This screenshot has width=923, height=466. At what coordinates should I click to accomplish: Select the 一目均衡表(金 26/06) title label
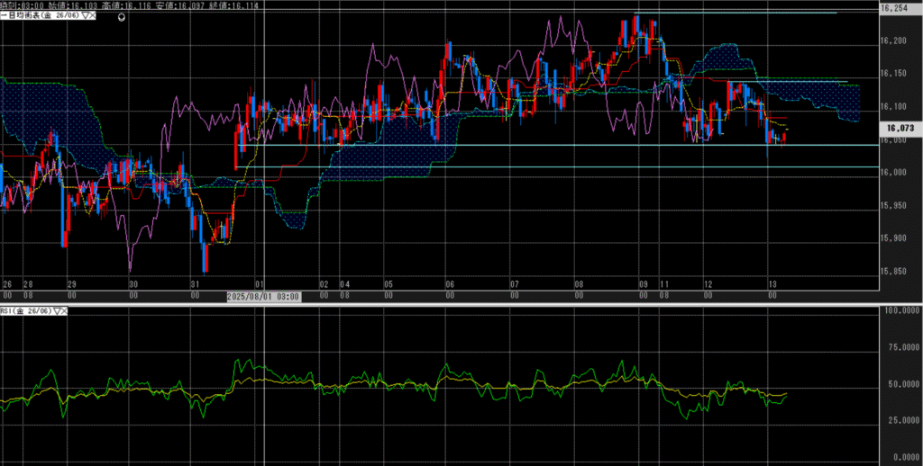point(41,16)
